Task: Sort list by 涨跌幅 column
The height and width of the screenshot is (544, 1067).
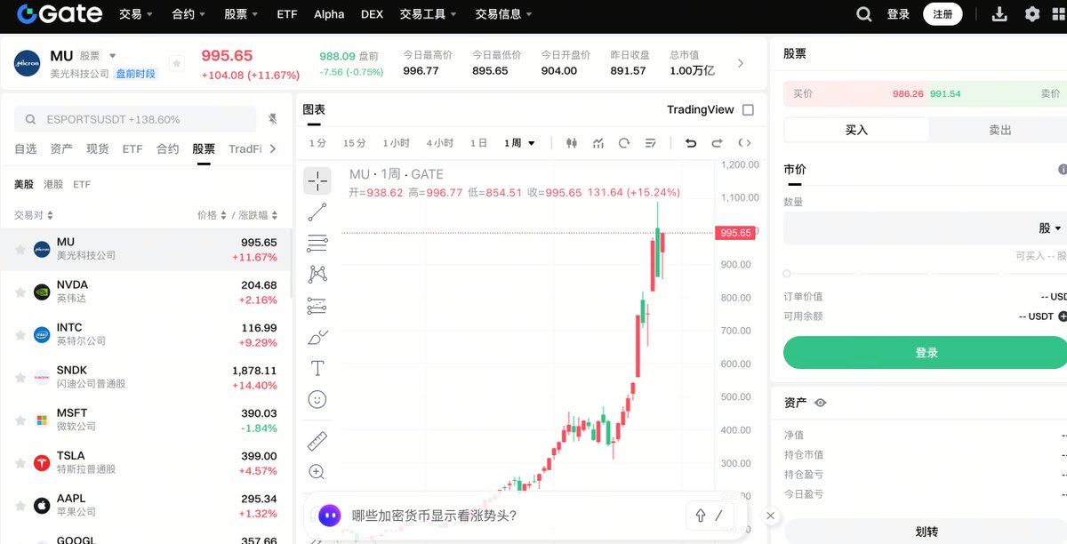Action: 256,215
